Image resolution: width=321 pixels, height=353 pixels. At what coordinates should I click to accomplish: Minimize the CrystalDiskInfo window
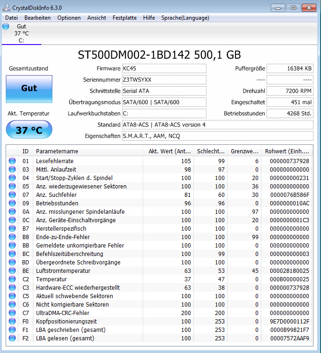point(278,8)
